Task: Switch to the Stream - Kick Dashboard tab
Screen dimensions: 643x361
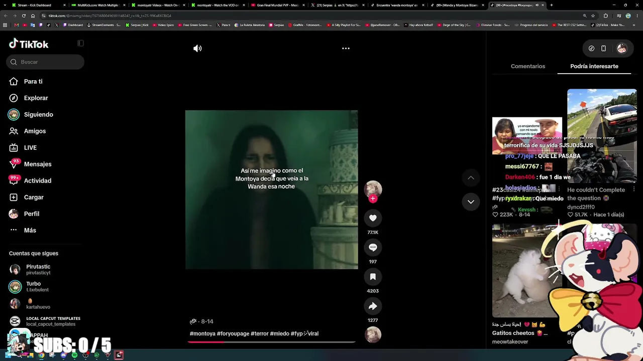Action: (x=38, y=5)
